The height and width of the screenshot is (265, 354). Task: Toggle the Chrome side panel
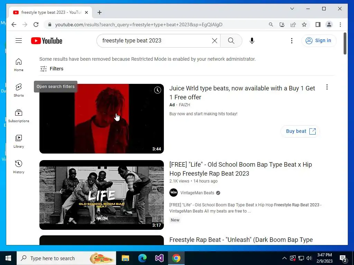pos(318,24)
